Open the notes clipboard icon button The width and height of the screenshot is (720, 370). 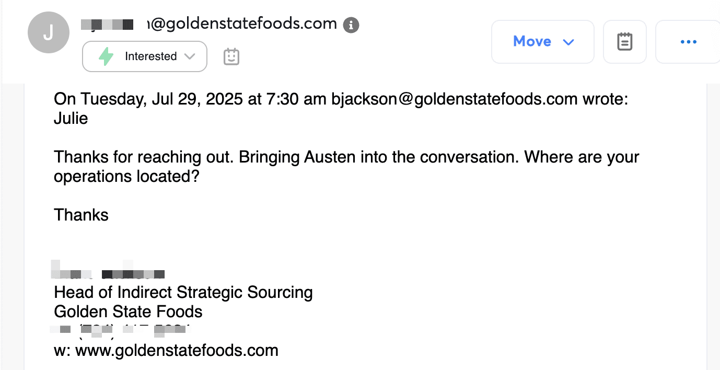click(x=625, y=42)
